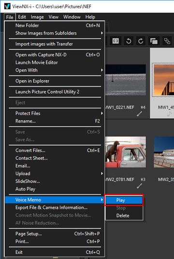174x259 pixels.
Task: Click the MW2_0781.NEF file name
Action: coord(119,179)
